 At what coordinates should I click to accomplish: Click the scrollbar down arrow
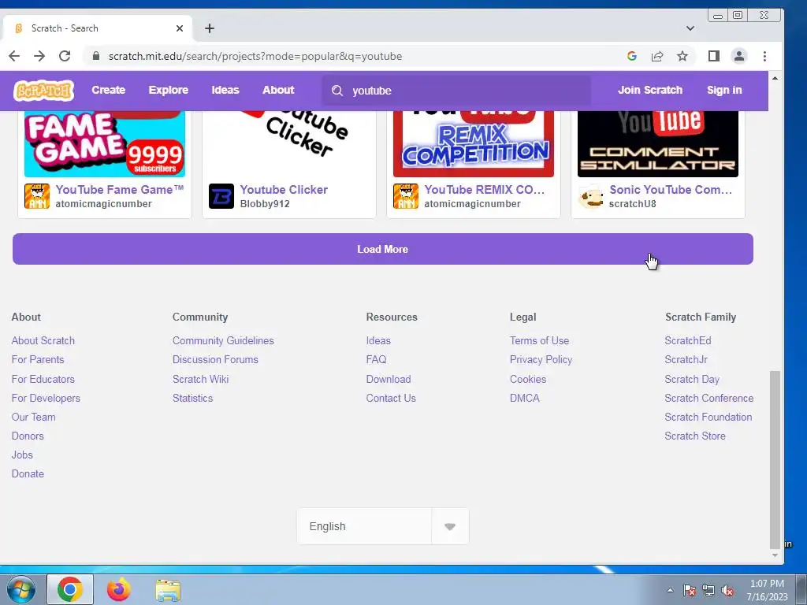click(x=775, y=555)
